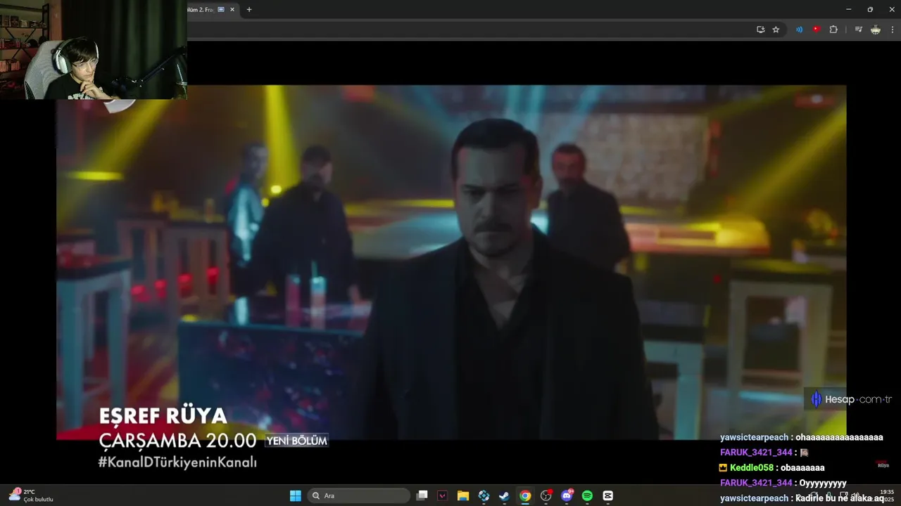Open the red heart YouTube extension
Viewport: 901px width, 506px height.
point(817,30)
